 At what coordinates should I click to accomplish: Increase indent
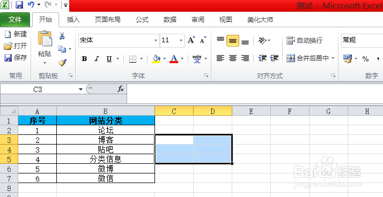[x=274, y=58]
